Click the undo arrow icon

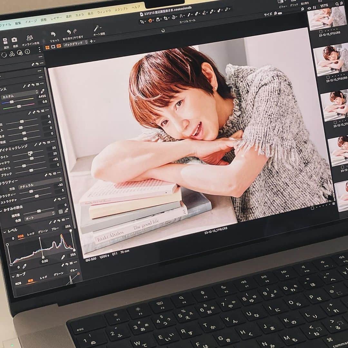coord(69,32)
